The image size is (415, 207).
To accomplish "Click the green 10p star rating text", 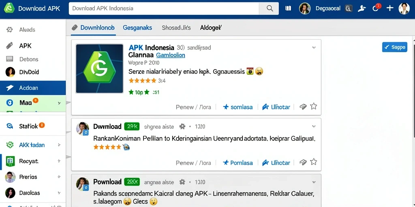I will (x=139, y=92).
